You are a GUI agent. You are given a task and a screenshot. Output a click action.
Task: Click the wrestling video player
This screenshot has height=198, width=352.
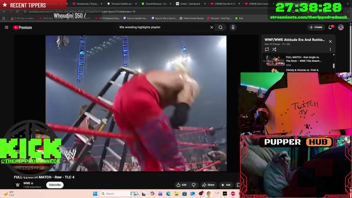coord(136,103)
